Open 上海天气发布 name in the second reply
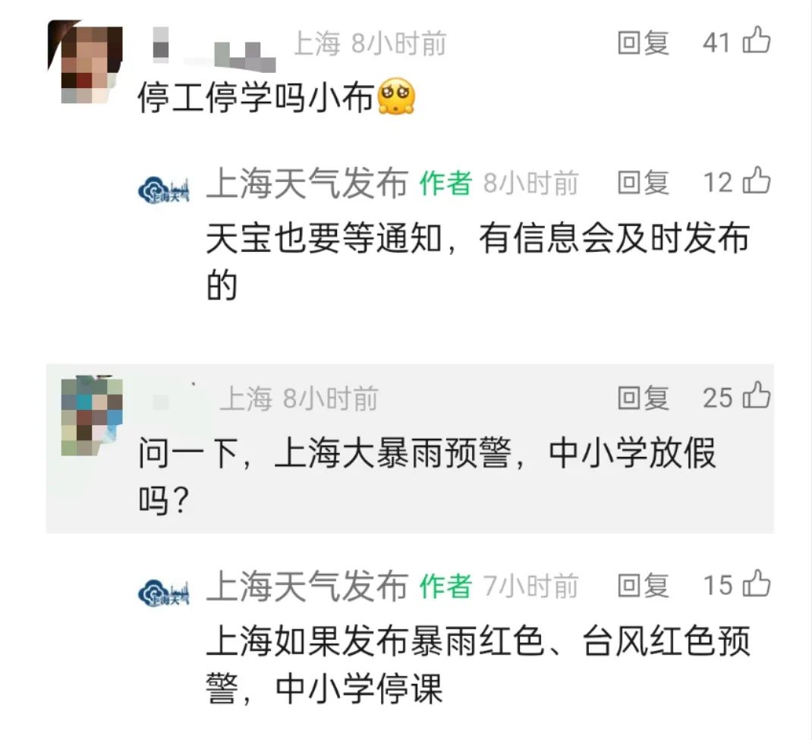The height and width of the screenshot is (740, 812). [x=307, y=586]
